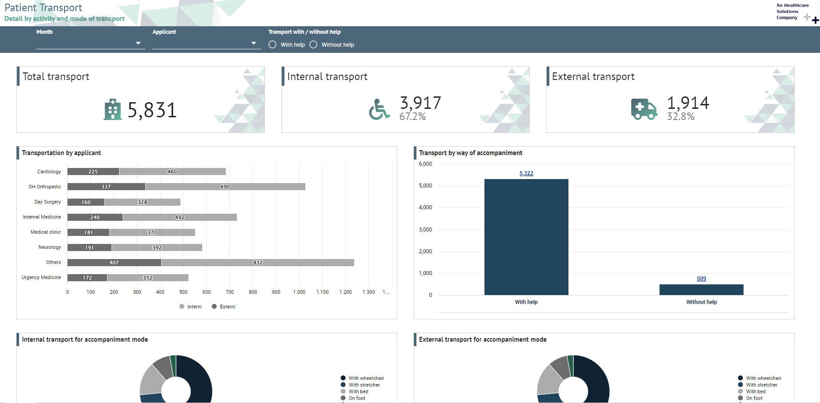The width and height of the screenshot is (820, 403).
Task: Click the With help bar in accompaniment chart
Action: 526,237
